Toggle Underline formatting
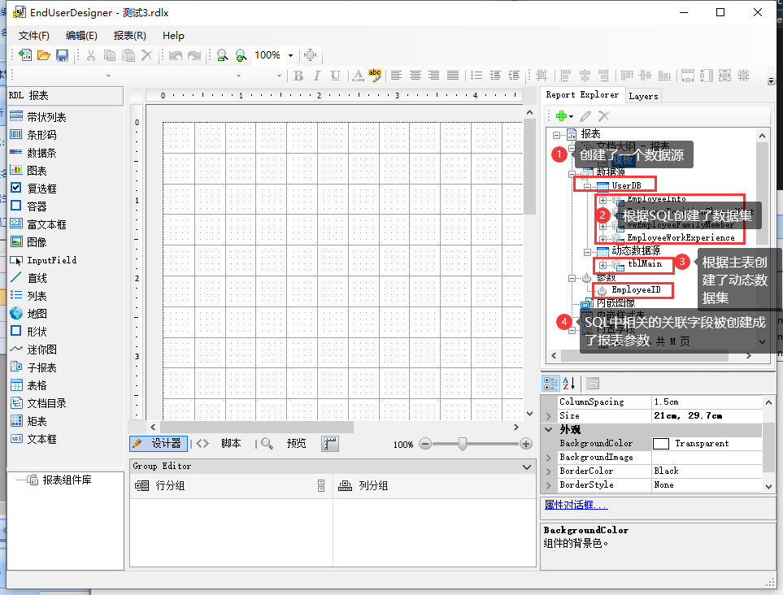The image size is (783, 595). 335,76
